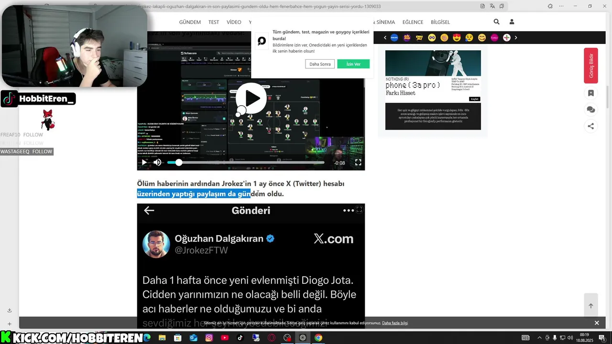Open Google Chrome from the taskbar
The height and width of the screenshot is (344, 612).
point(318,338)
